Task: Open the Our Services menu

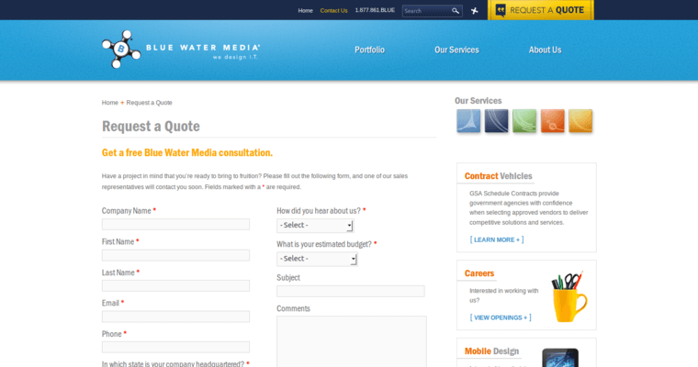Action: tap(456, 50)
